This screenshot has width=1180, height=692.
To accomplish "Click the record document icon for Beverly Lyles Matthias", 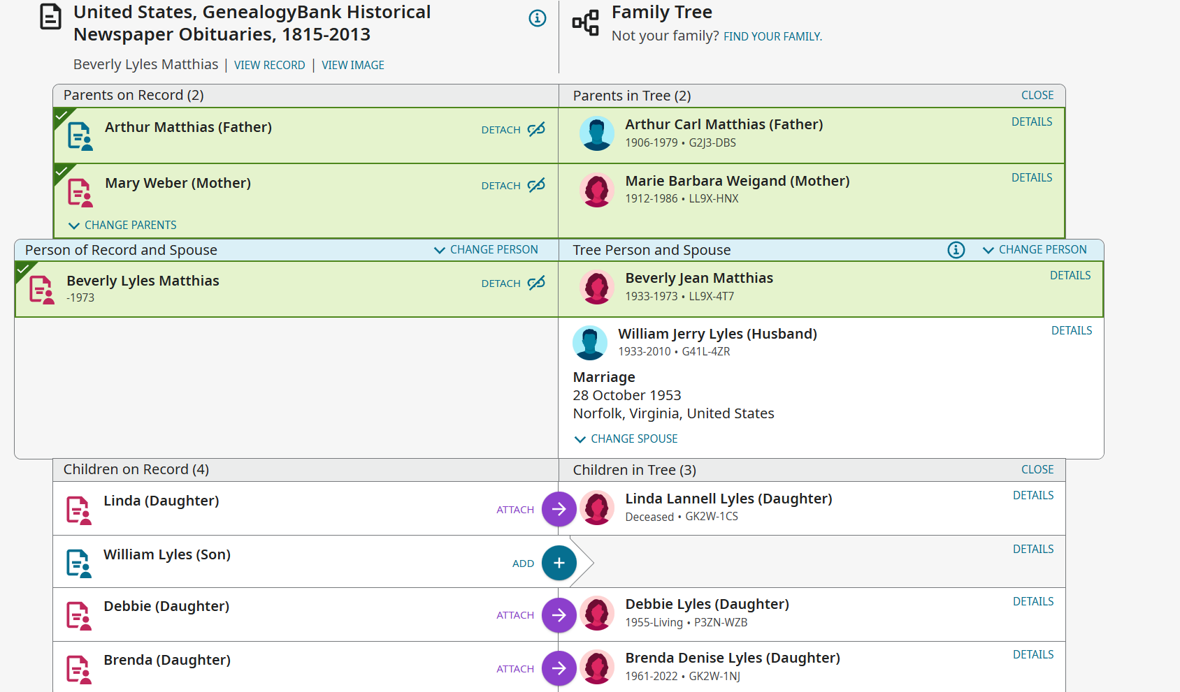I will click(42, 288).
